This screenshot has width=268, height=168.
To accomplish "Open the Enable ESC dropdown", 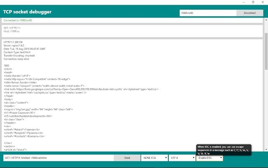I will (209, 158).
